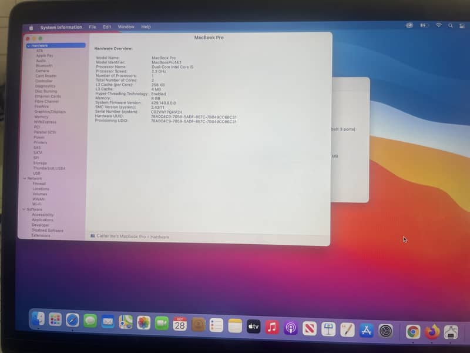The height and width of the screenshot is (353, 470).
Task: Select Bluetooth in the sidebar
Action: [44, 66]
